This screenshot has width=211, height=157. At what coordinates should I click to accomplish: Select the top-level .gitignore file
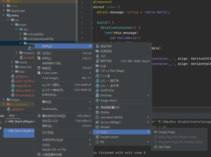pyautogui.click(x=18, y=109)
